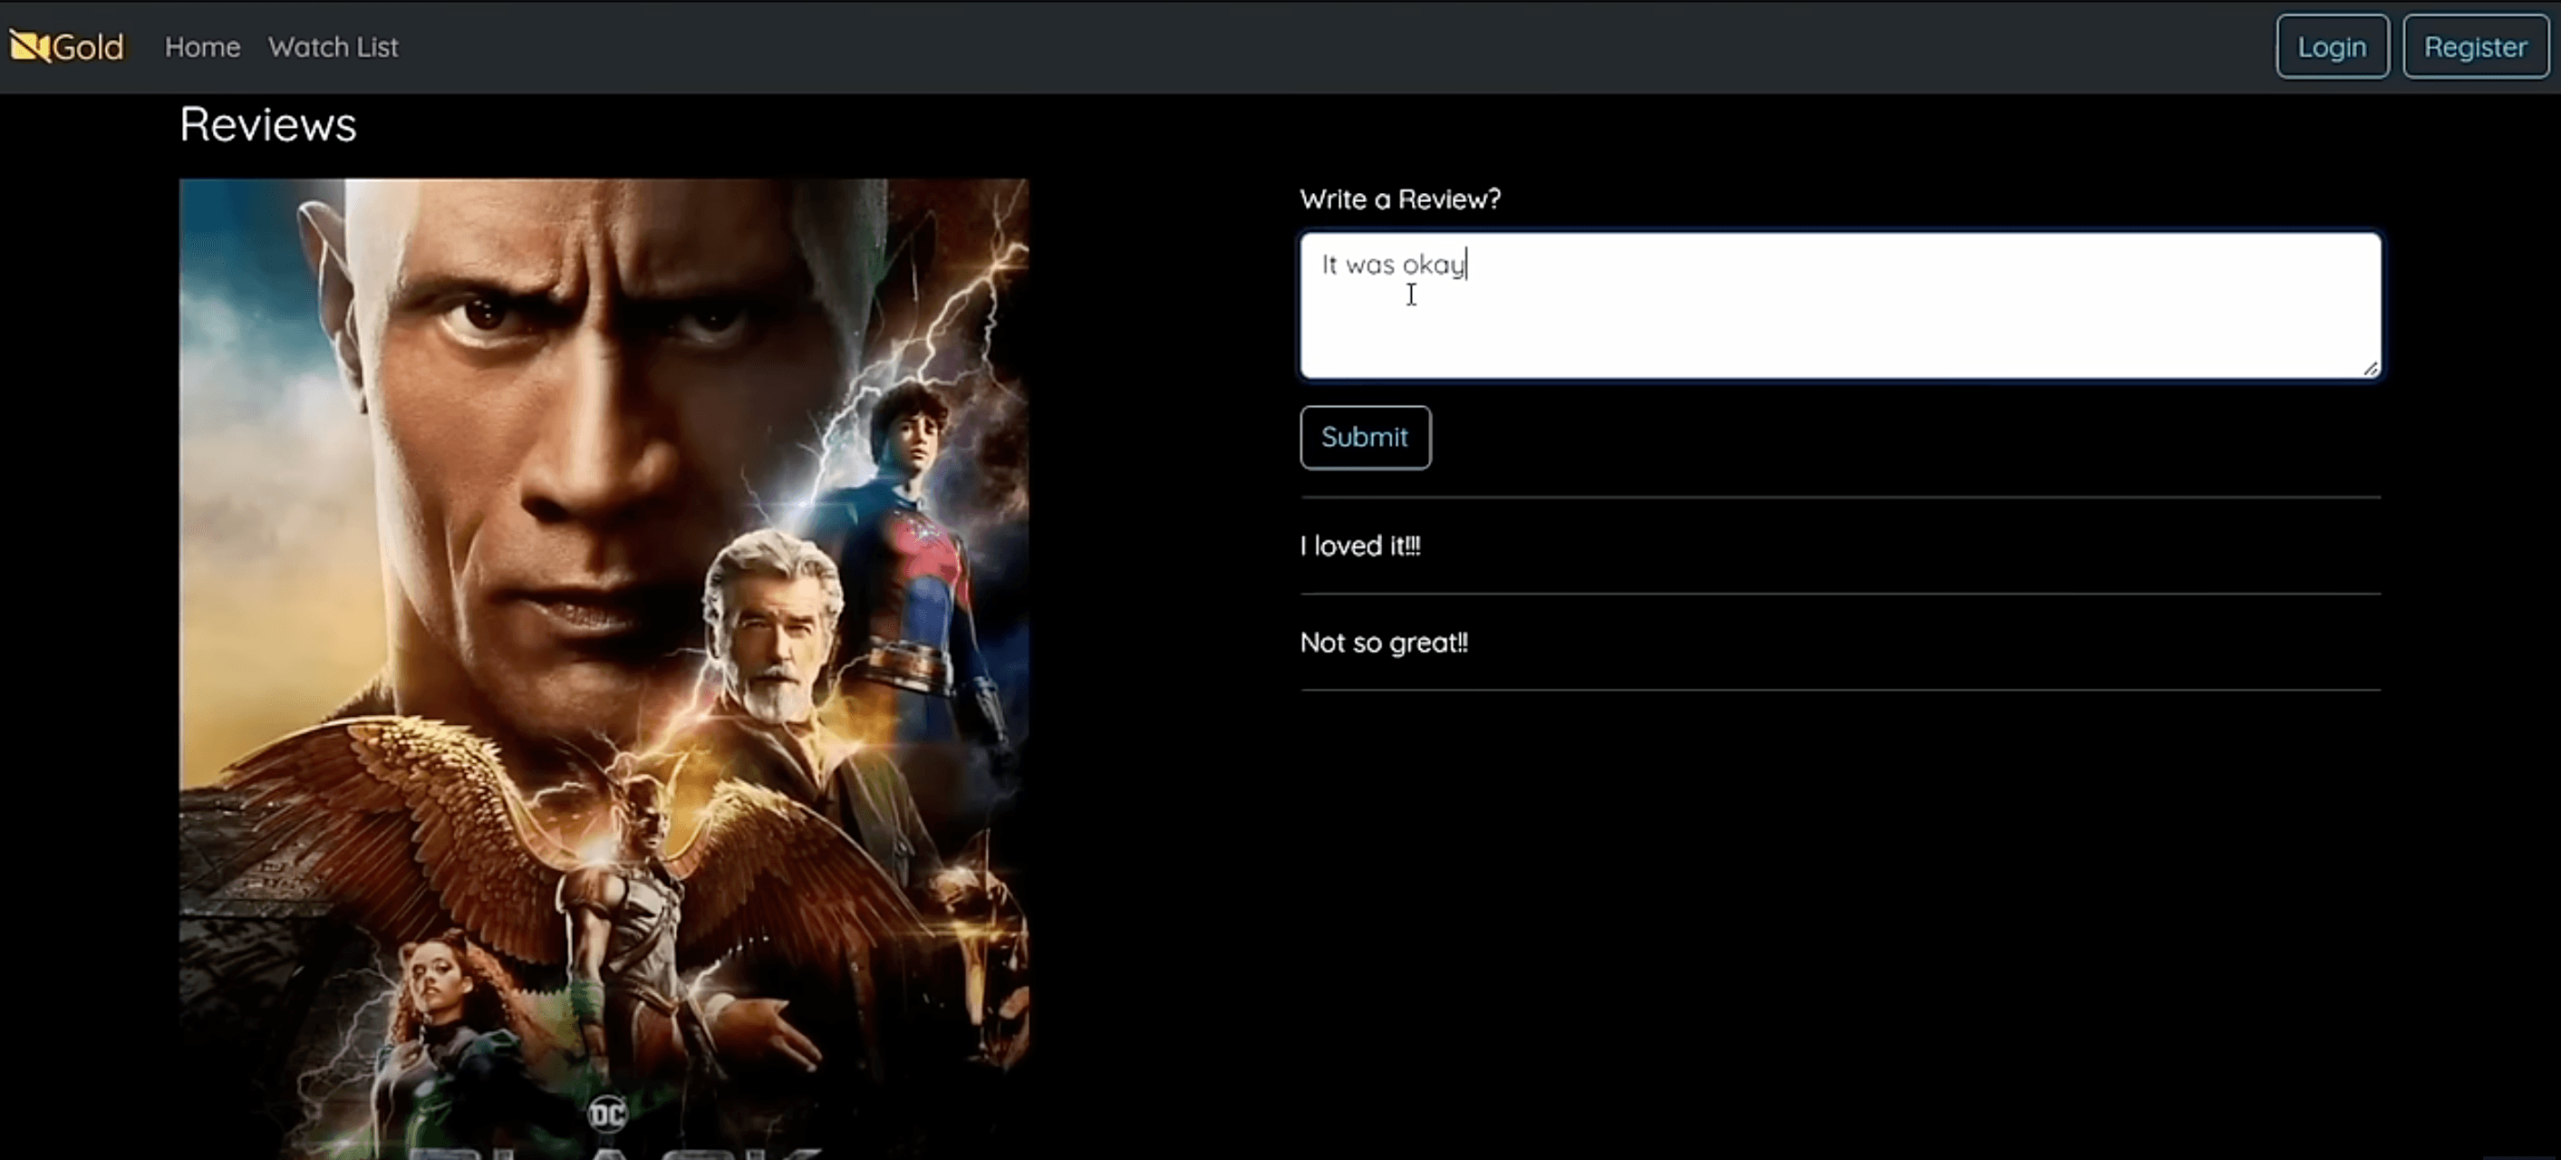Click the DC logo on poster
The width and height of the screenshot is (2561, 1160).
click(607, 1113)
